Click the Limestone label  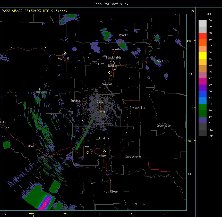coord(39,92)
